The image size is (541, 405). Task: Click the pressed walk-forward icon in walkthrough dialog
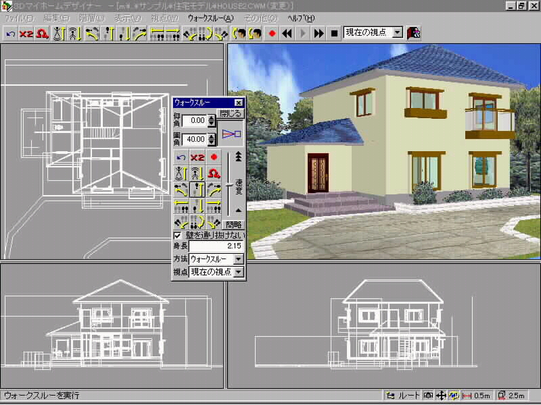197,190
